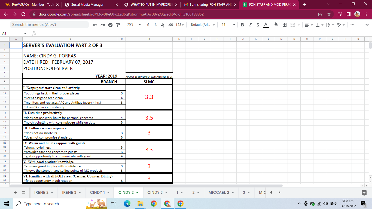The image size is (372, 209).
Task: Toggle bold formatting
Action: pyautogui.click(x=242, y=24)
